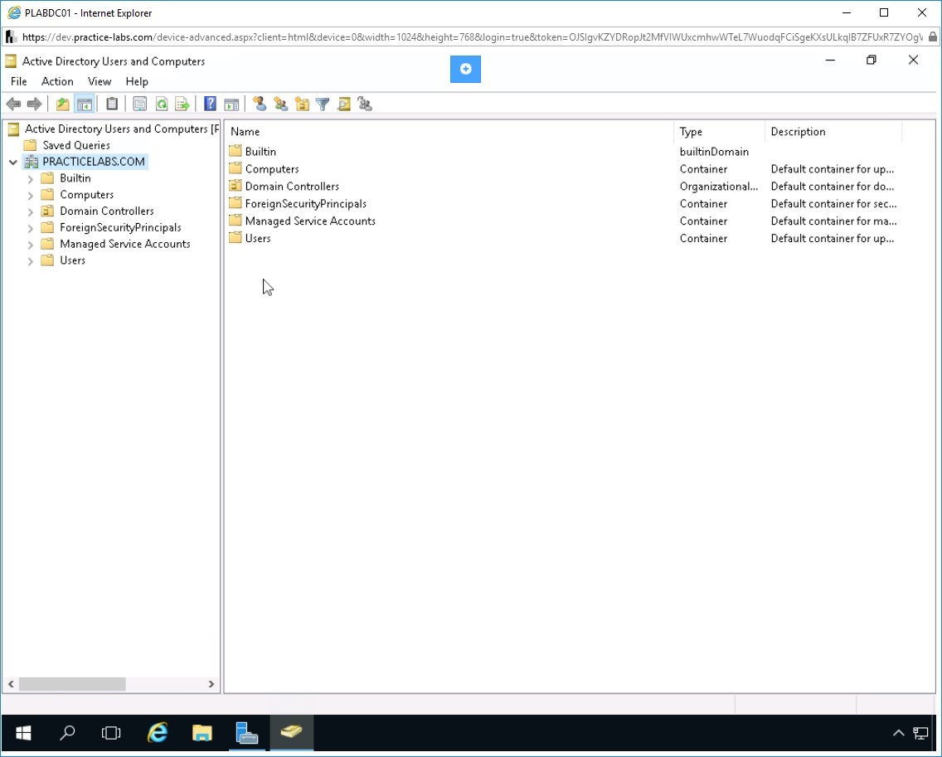This screenshot has height=757, width=942.
Task: Click the Saved Queries folder icon
Action: [x=30, y=145]
